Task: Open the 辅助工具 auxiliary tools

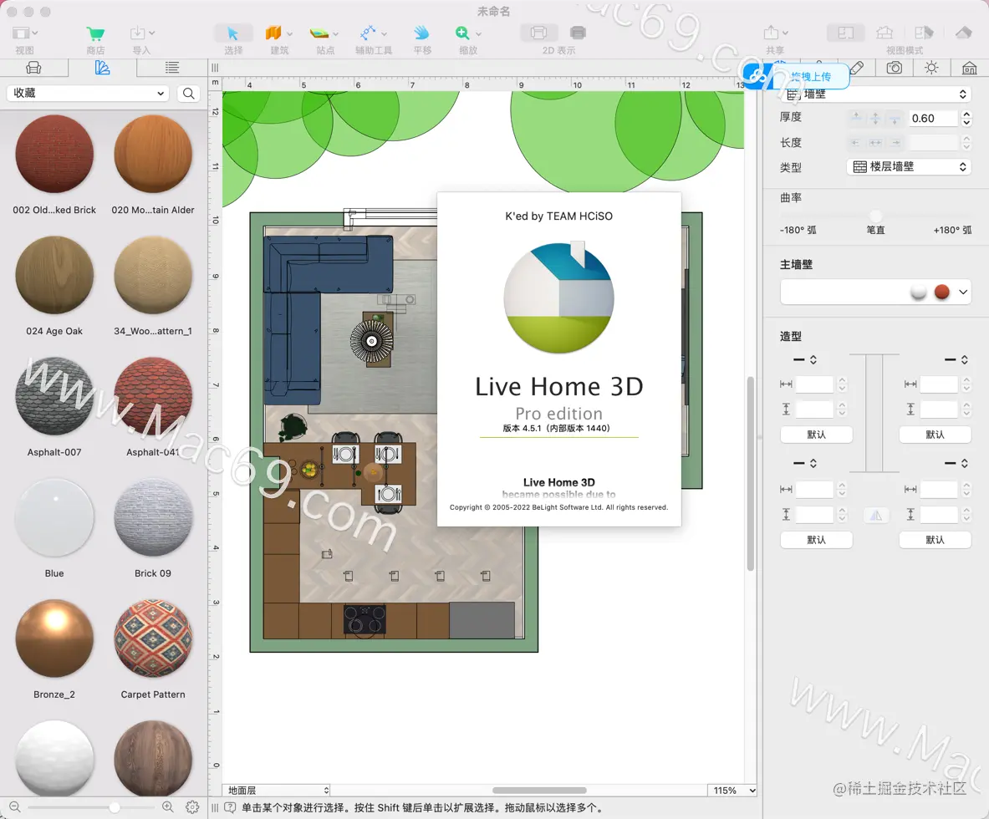Action: (368, 33)
